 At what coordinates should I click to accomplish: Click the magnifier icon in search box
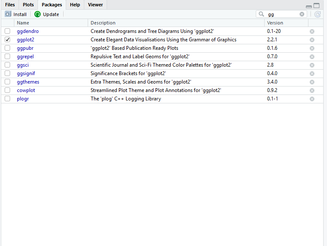click(261, 14)
